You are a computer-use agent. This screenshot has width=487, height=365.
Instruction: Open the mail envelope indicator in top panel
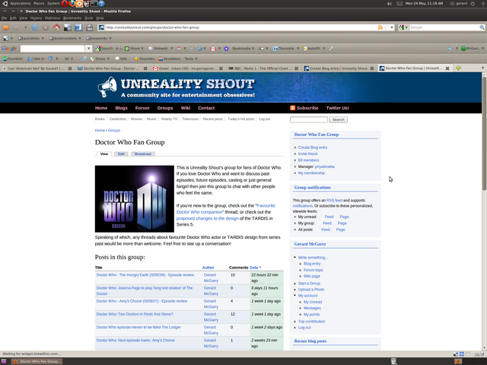(x=399, y=4)
